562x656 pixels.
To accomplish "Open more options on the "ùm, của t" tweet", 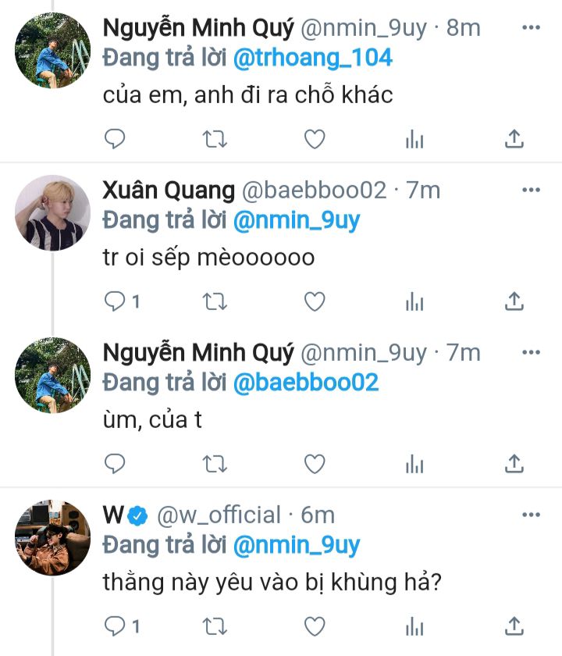I will (x=531, y=352).
